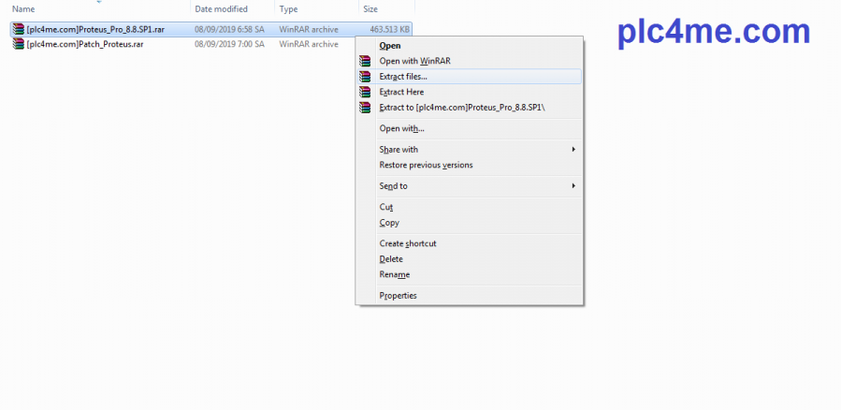Choose Open with... entry
This screenshot has width=841, height=410.
pyautogui.click(x=470, y=128)
